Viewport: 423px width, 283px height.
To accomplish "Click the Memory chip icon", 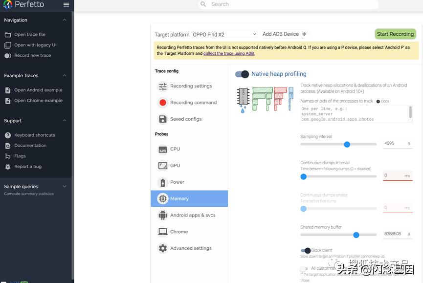I will 163,198.
